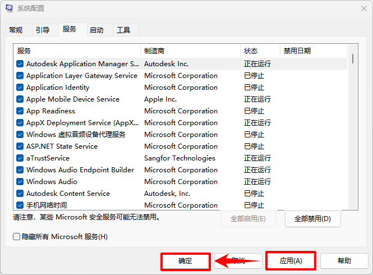Image resolution: width=373 pixels, height=275 pixels.
Task: Enable 隐藏所有 Microsoft 服务 checkbox
Action: point(16,237)
